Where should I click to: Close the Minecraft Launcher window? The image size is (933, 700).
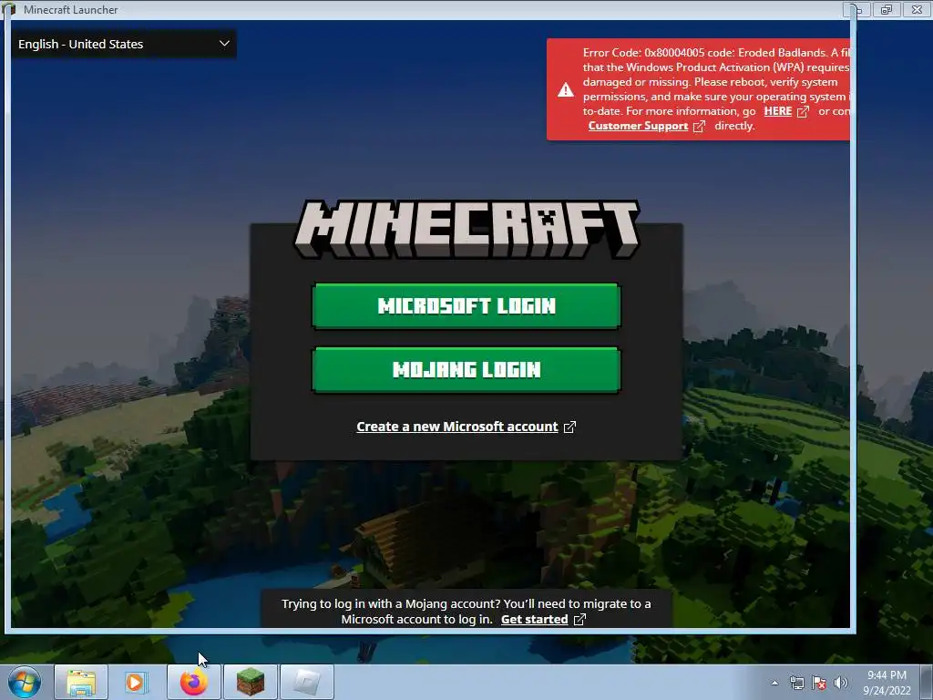[x=917, y=9]
